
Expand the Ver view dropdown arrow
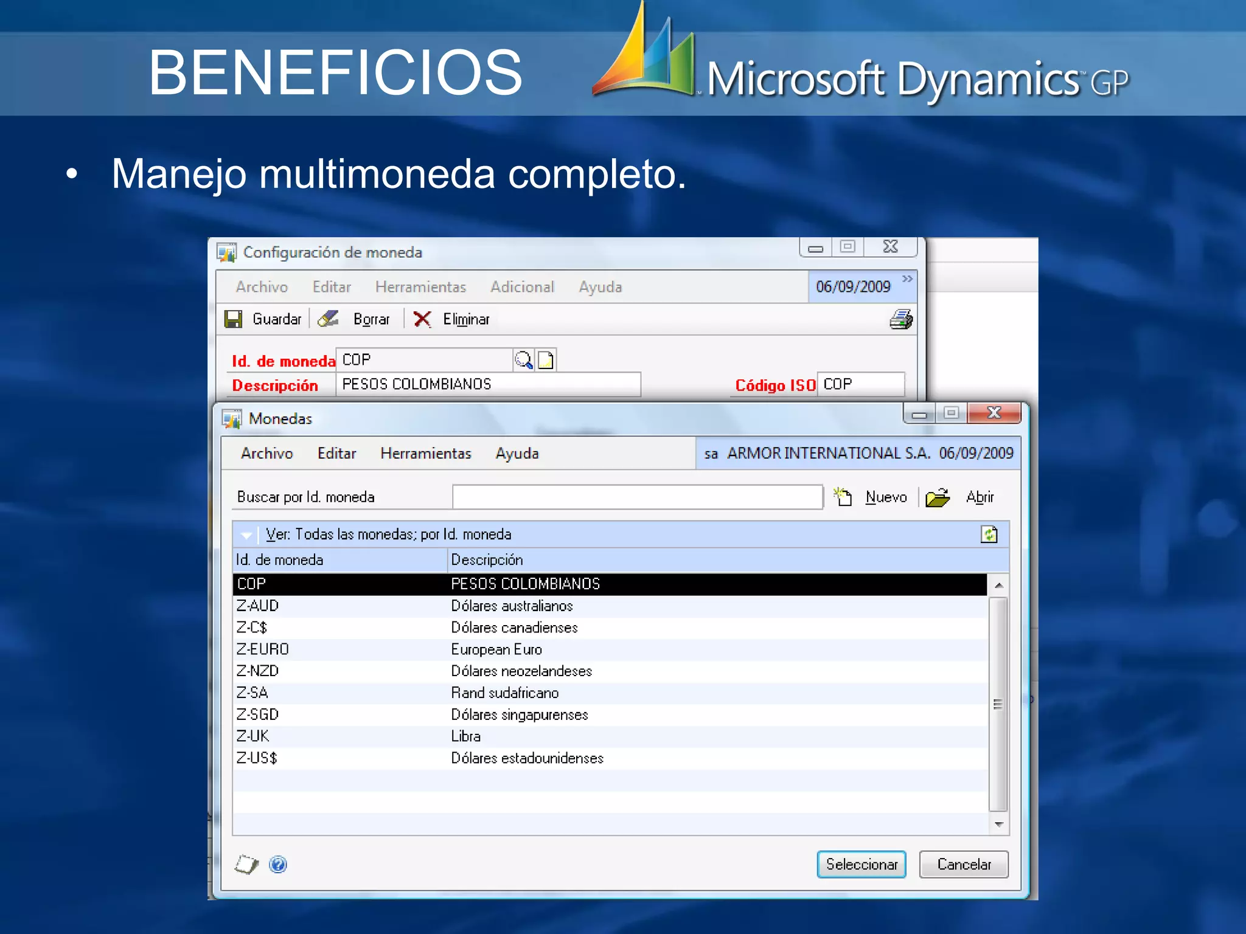point(246,535)
